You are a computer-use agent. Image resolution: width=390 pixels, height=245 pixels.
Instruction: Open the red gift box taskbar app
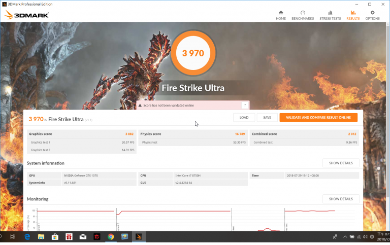click(x=69, y=237)
